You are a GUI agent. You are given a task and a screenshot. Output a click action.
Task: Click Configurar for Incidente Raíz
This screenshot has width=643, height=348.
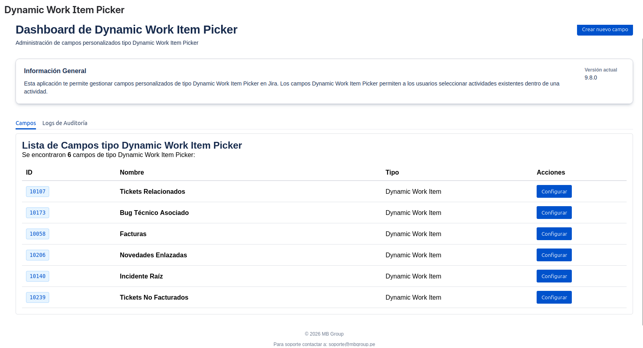(554, 276)
